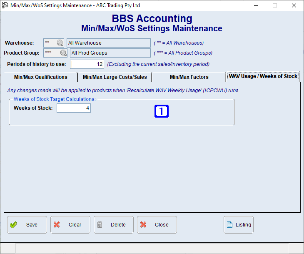Hit the Clear button
304x254 pixels.
pyautogui.click(x=70, y=225)
